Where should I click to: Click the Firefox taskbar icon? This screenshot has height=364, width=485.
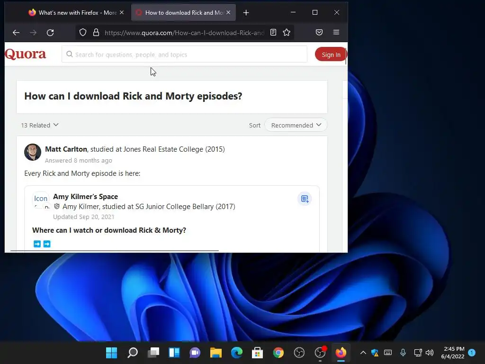[341, 353]
